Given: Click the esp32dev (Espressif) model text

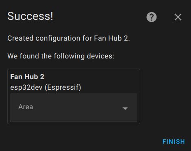Looking at the screenshot, I should 46,87.
